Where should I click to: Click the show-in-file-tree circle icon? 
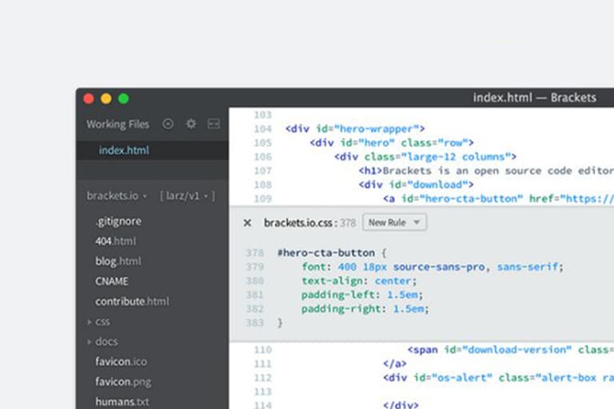coord(168,124)
